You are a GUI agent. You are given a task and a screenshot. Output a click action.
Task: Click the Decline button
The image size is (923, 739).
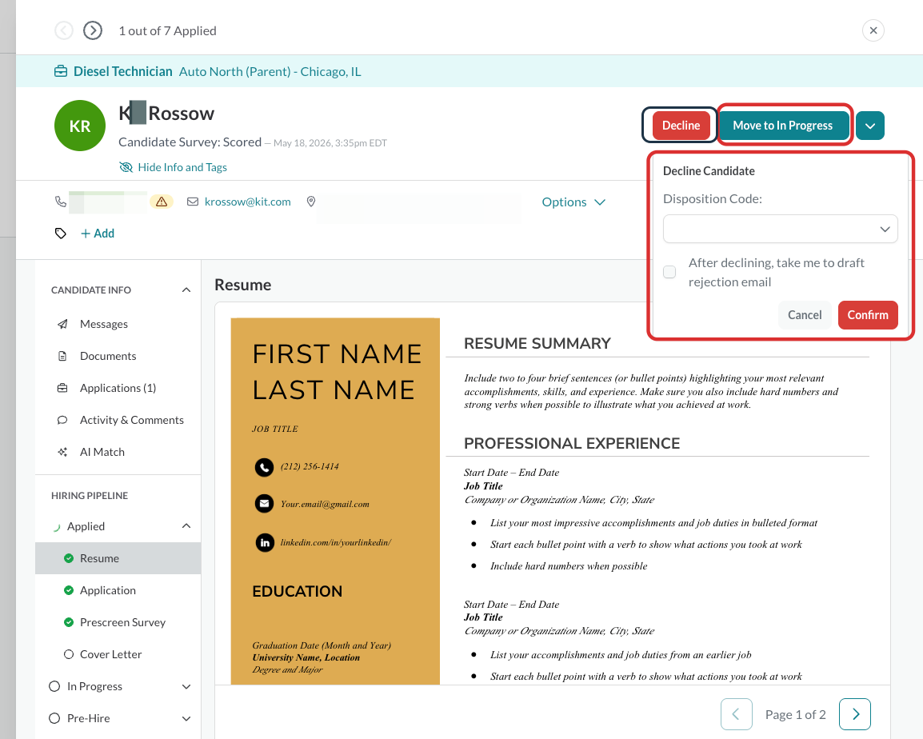pyautogui.click(x=681, y=126)
